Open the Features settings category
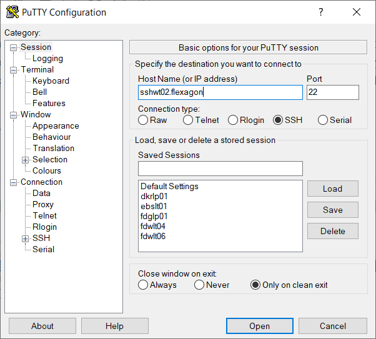 [49, 104]
